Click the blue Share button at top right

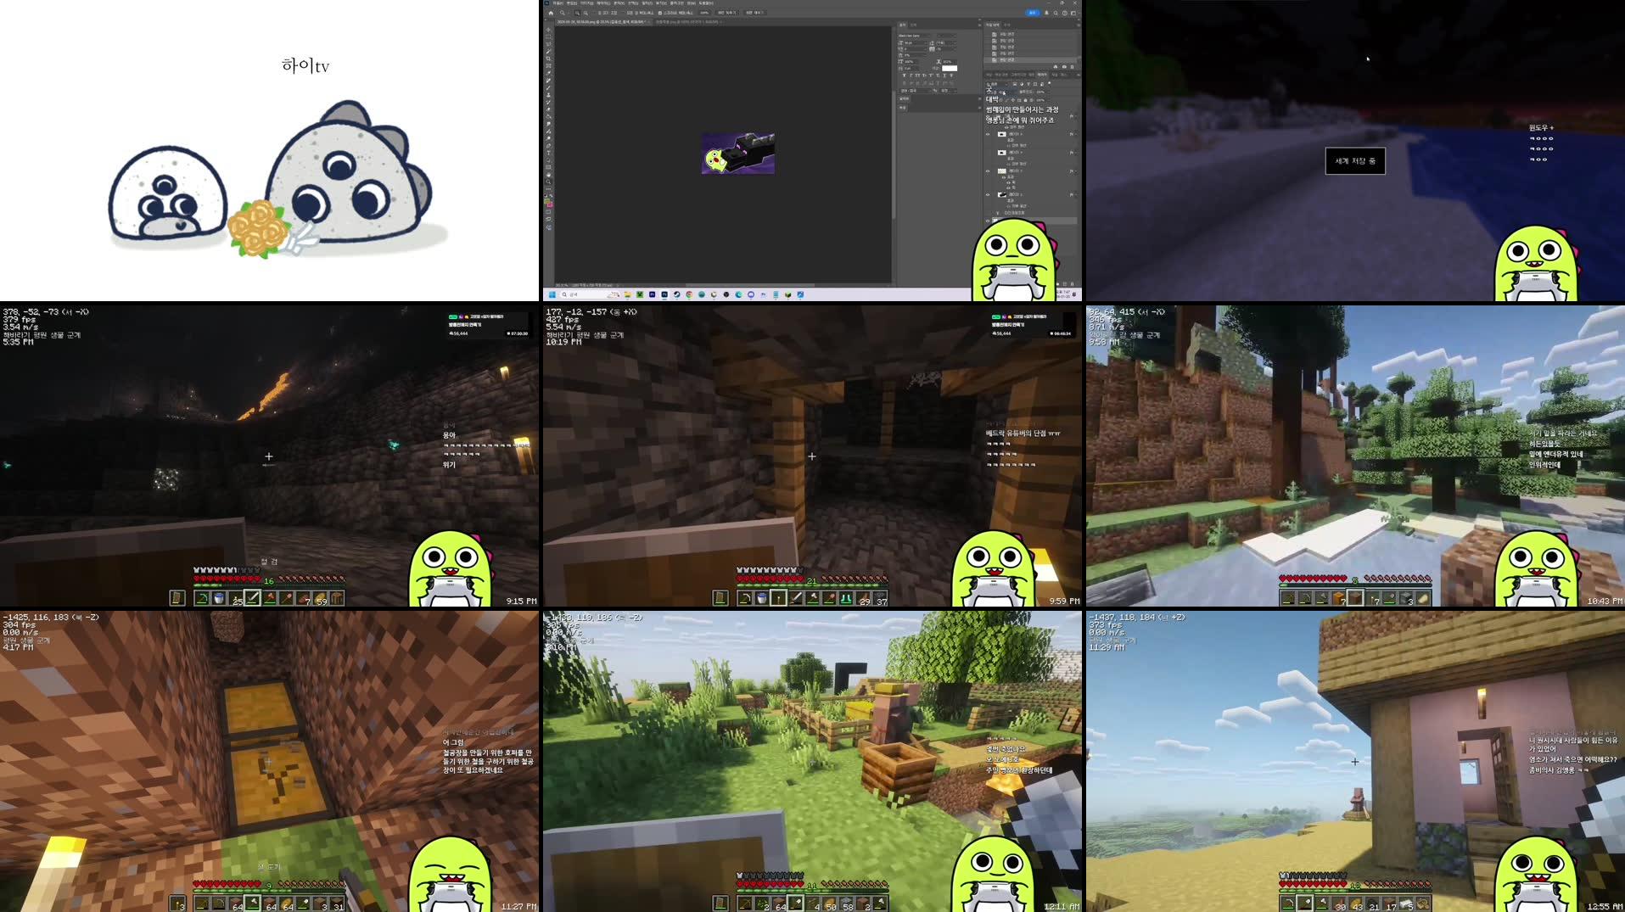coord(1031,13)
